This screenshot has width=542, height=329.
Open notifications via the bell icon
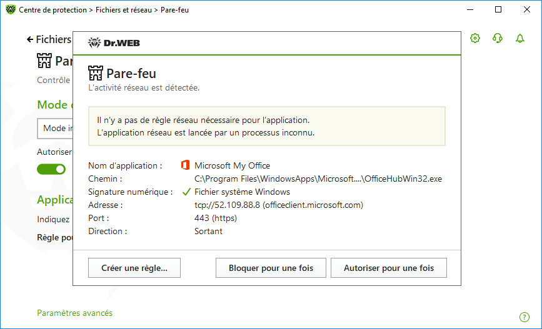tap(520, 38)
